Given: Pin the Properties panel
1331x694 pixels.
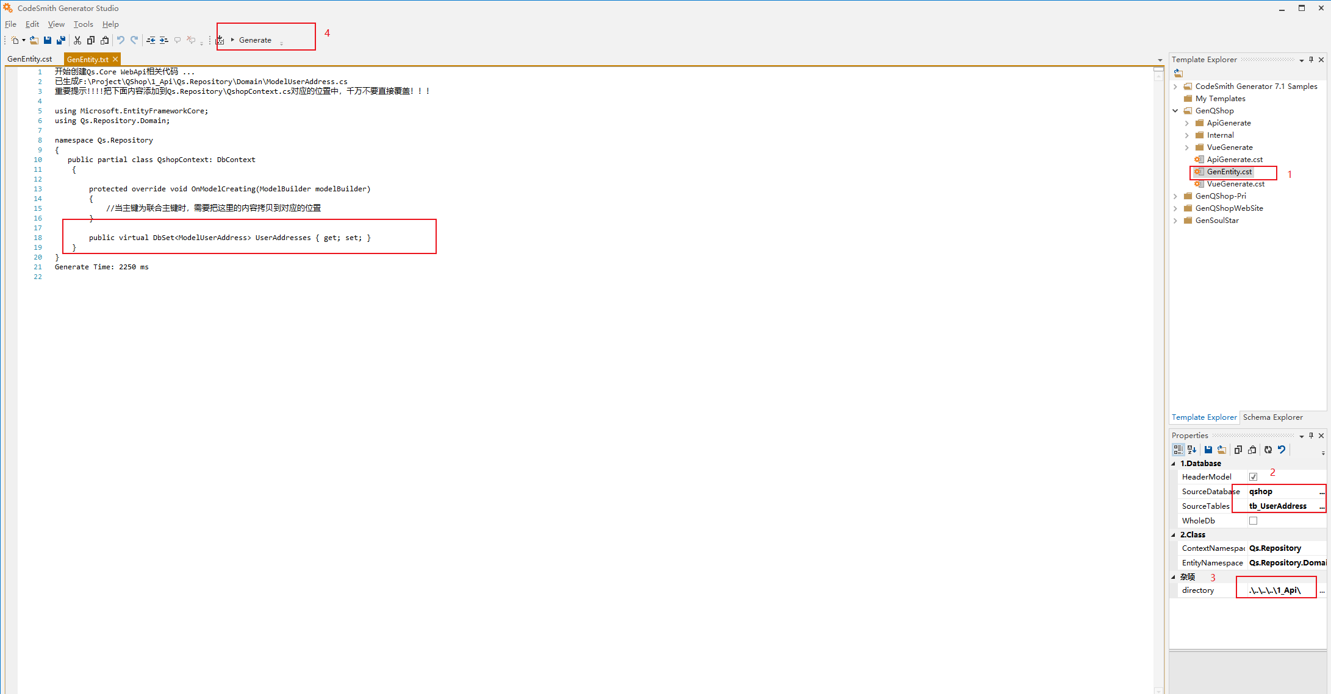Looking at the screenshot, I should point(1311,436).
